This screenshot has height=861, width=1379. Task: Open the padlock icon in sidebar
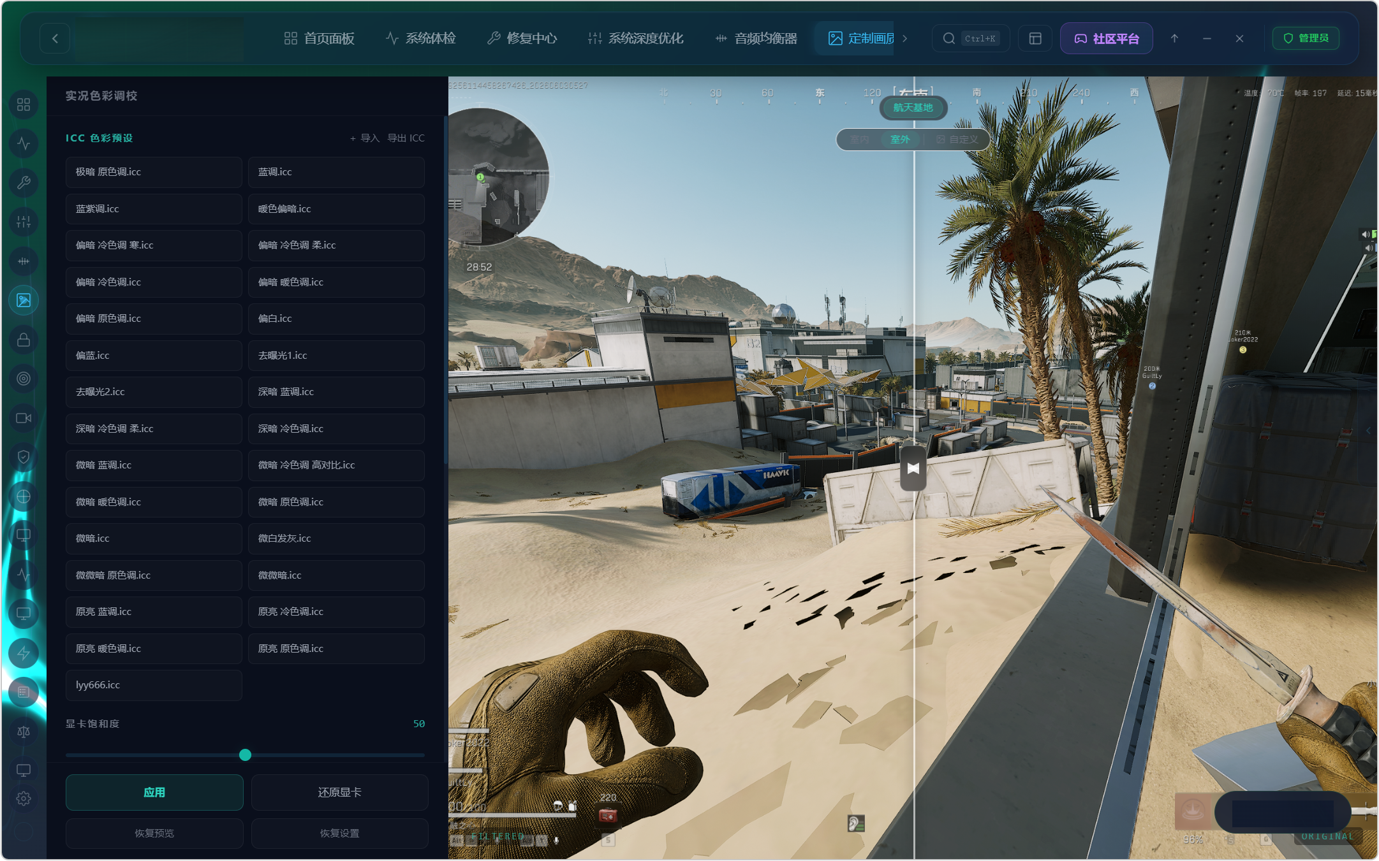point(24,340)
